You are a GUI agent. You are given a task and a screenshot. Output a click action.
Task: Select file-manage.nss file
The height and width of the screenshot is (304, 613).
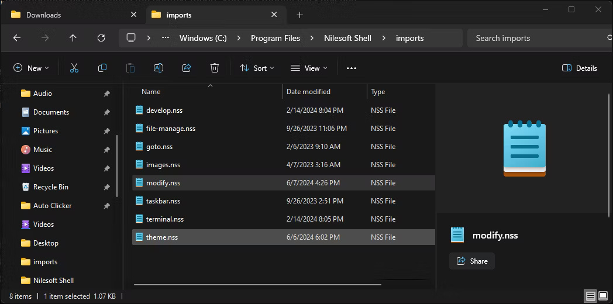(x=284, y=129)
